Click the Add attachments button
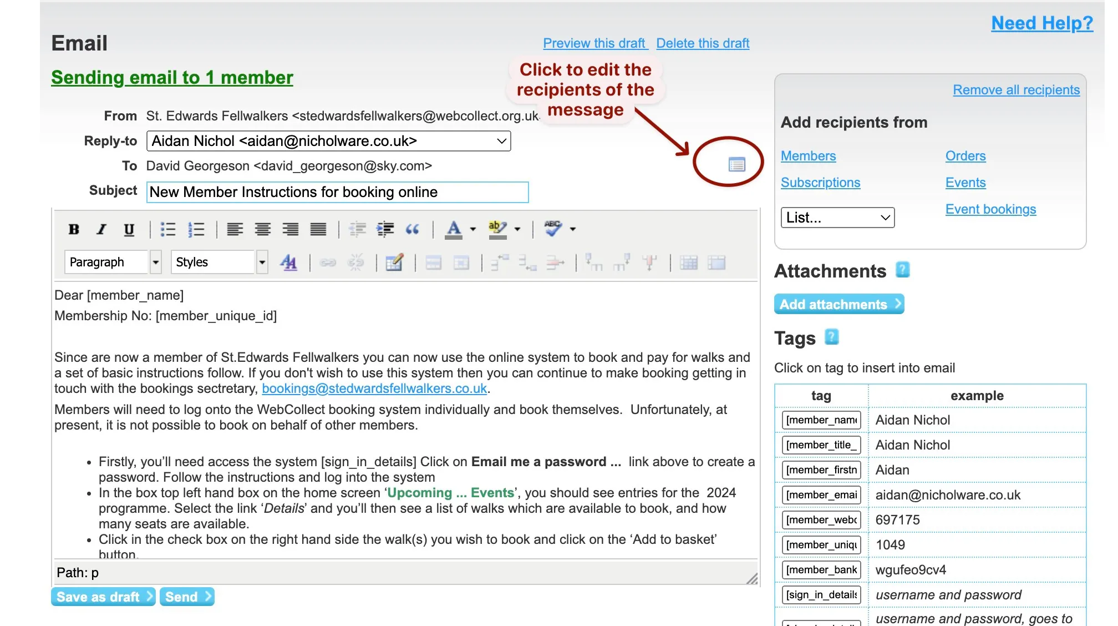Viewport: 1118px width, 626px height. (x=838, y=304)
